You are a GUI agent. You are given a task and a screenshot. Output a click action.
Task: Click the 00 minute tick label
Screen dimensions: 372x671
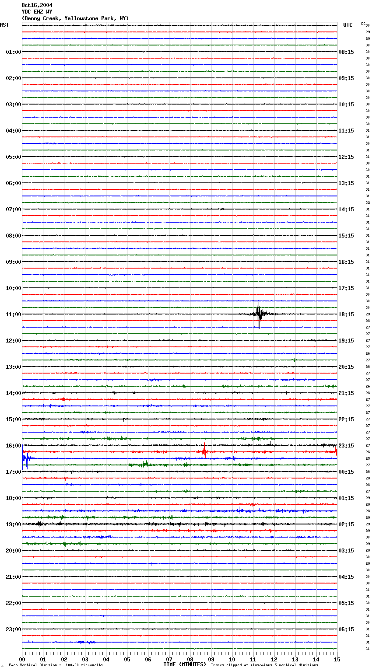coord(22,659)
